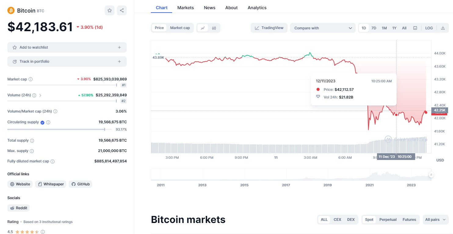Open the TradingView chart
453x234 pixels.
[269, 28]
